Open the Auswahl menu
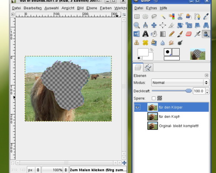 pos(51,8)
